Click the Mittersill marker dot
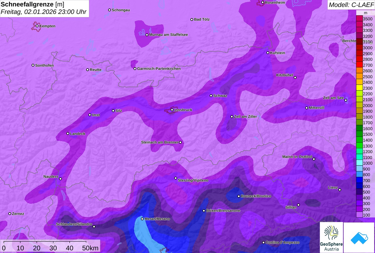This screenshot has height=253, width=375. click(307, 108)
